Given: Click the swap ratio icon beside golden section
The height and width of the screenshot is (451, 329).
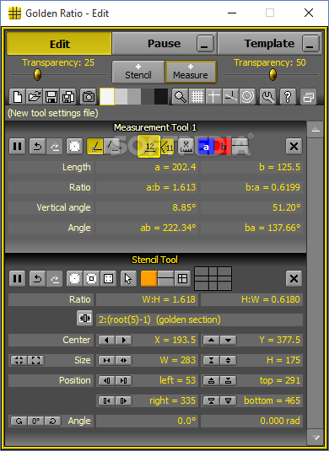Looking at the screenshot, I should point(84,318).
